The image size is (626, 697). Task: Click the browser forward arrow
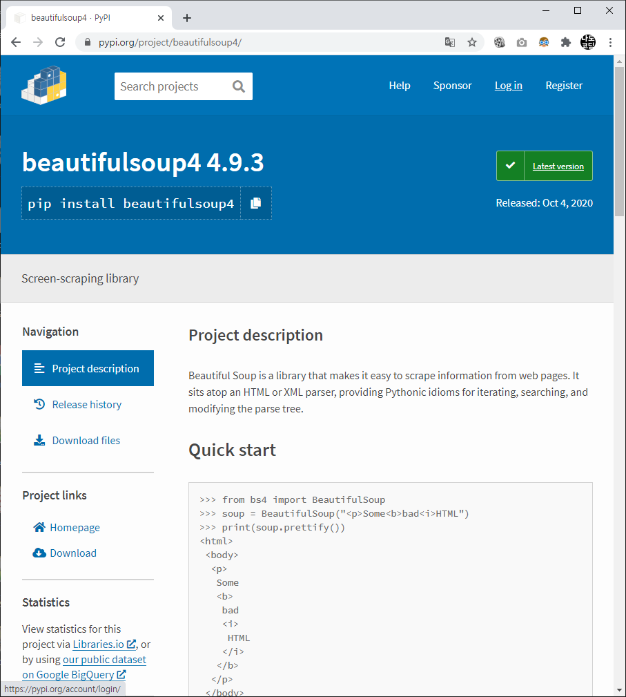(38, 42)
